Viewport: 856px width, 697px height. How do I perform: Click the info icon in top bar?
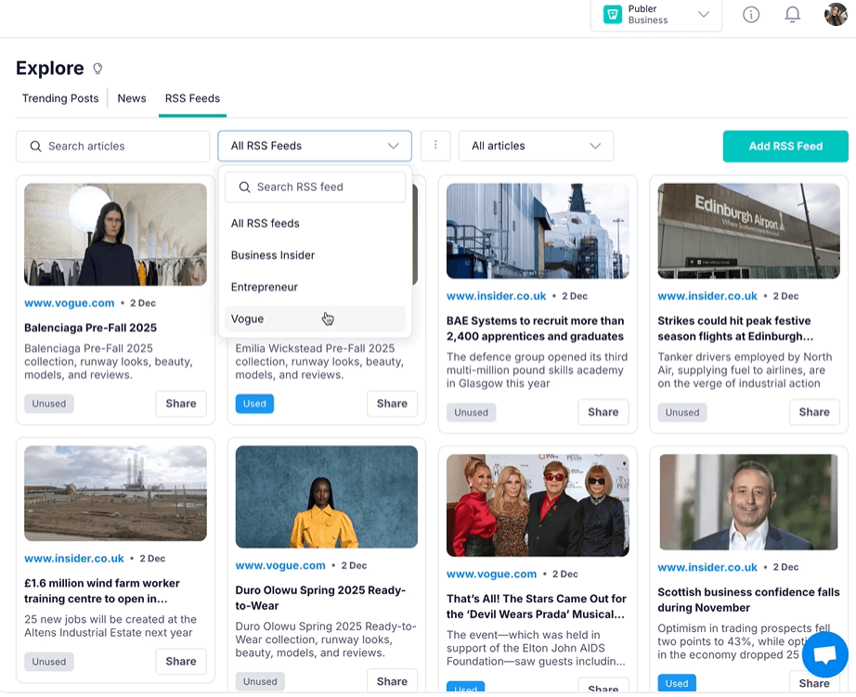coord(751,15)
